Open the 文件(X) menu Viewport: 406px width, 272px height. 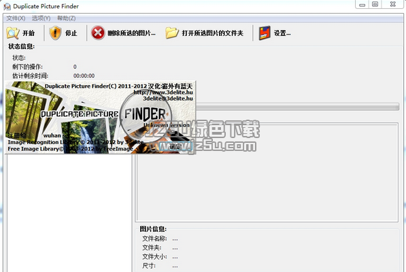tap(16, 18)
